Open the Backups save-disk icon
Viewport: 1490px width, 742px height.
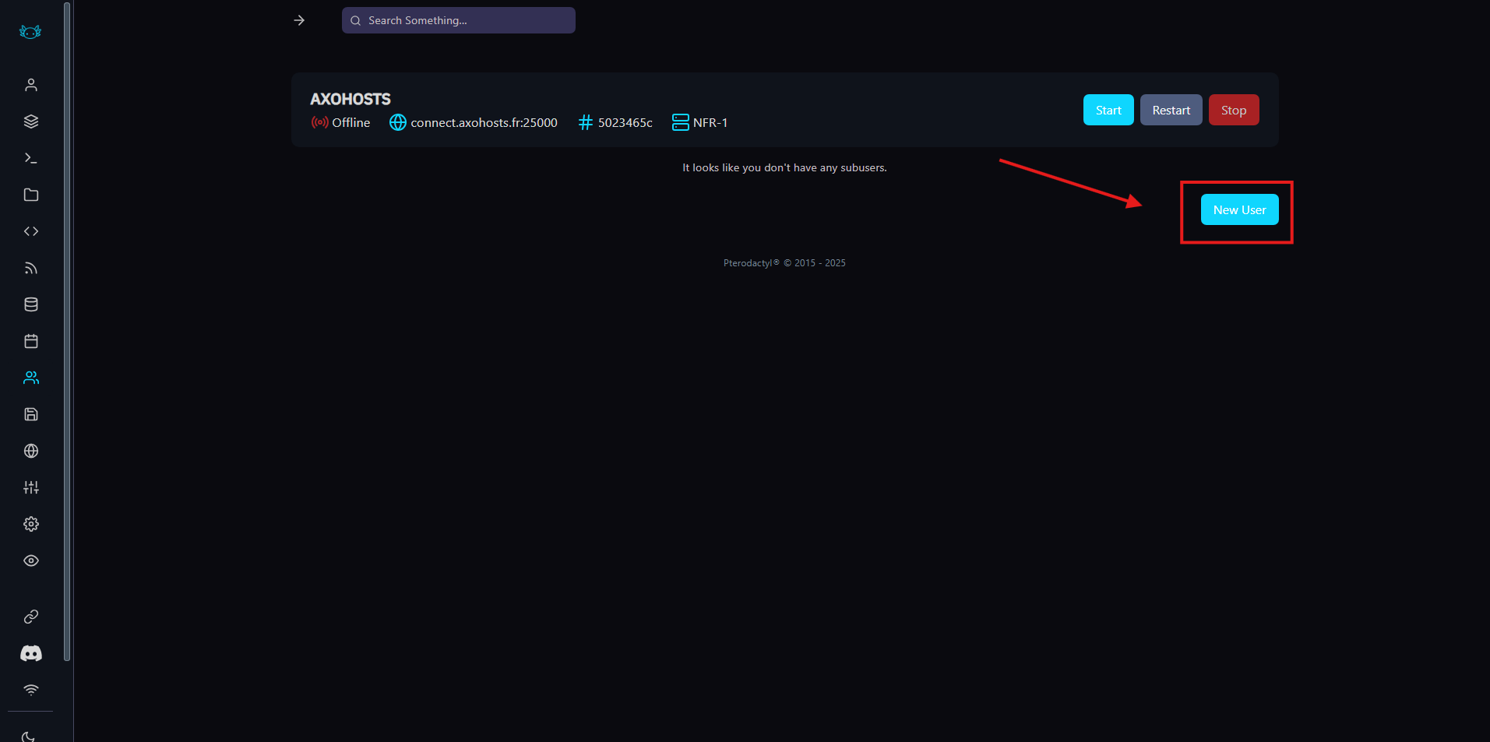[x=31, y=414]
